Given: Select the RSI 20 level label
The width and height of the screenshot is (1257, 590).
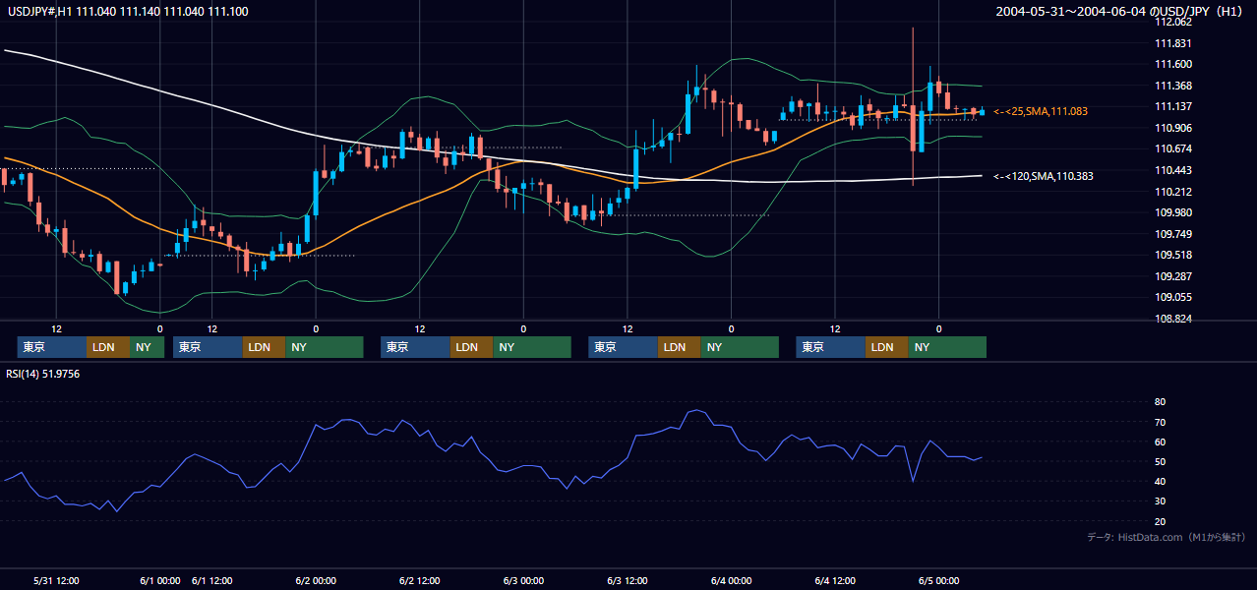Looking at the screenshot, I should (x=1160, y=521).
